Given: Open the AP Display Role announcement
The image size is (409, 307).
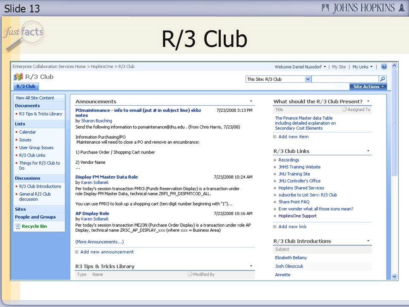Looking at the screenshot, I should click(92, 214).
